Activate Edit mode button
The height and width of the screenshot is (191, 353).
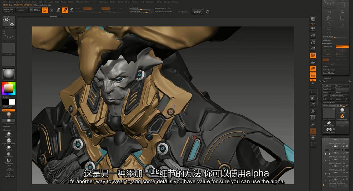[45, 10]
